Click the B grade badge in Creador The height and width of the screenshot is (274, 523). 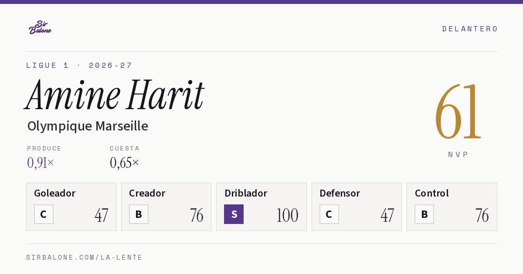click(139, 214)
